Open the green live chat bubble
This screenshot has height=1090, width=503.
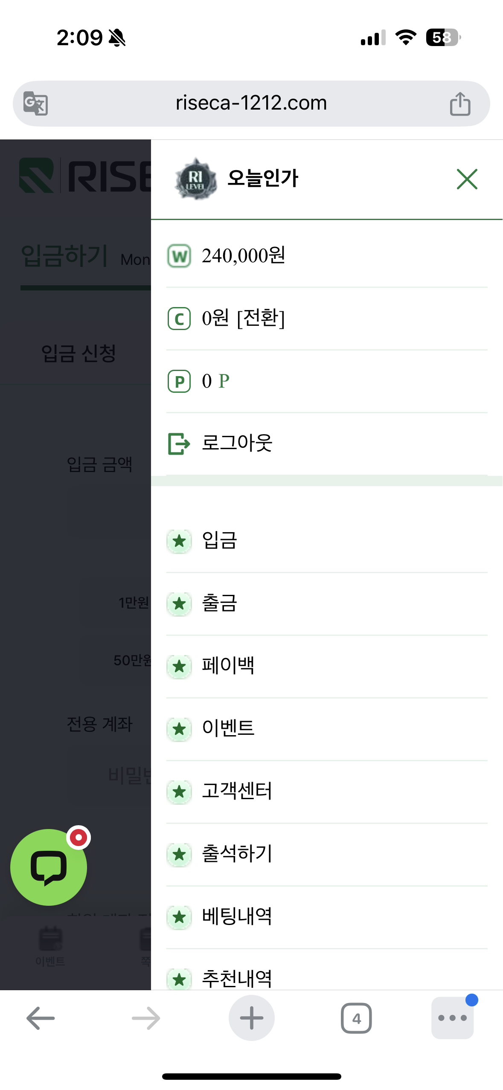[x=49, y=867]
